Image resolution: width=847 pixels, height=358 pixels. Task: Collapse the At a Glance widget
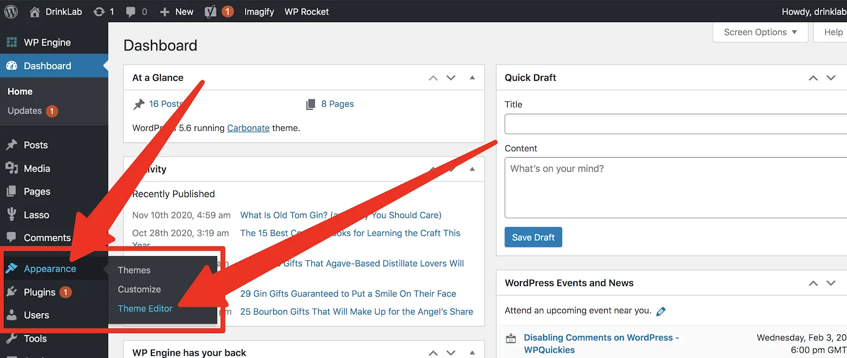click(x=472, y=78)
